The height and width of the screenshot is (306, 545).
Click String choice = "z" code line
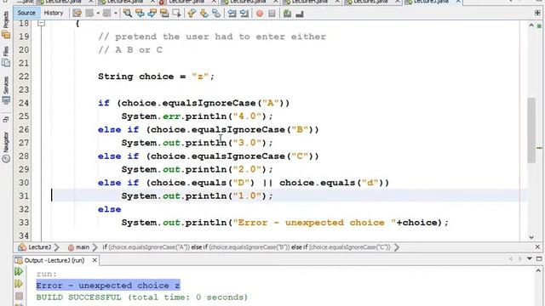[156, 76]
